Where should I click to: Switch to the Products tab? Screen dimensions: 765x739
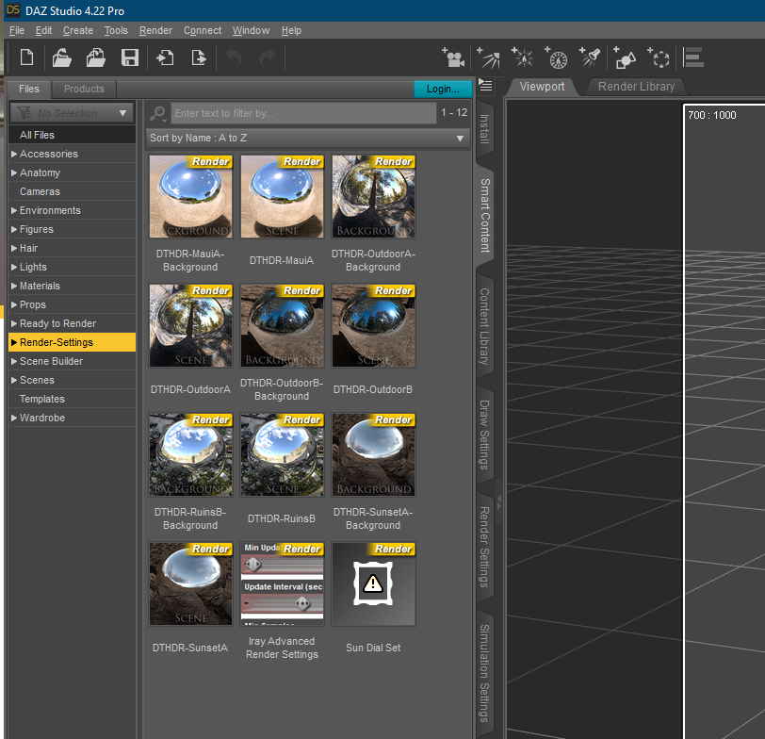point(84,89)
